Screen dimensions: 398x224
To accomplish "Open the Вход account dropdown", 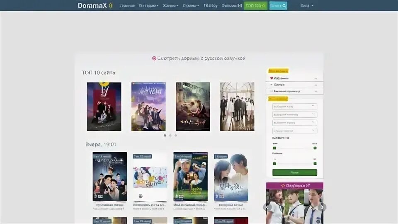I will [307, 5].
